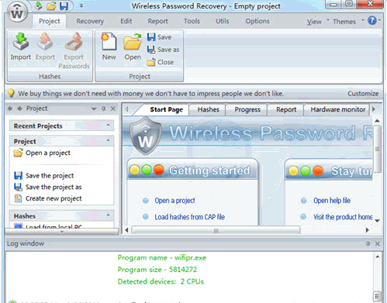Click Save as in the ribbon
Viewport: 387px width, 303px height.
click(x=163, y=50)
